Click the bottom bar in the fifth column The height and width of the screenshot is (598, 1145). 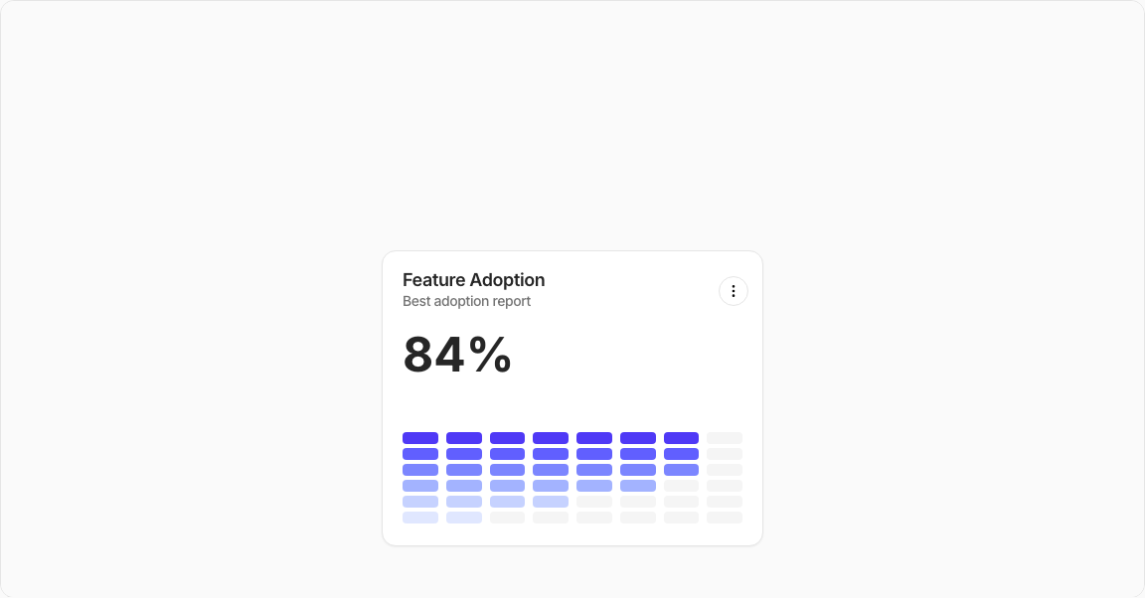pos(594,518)
